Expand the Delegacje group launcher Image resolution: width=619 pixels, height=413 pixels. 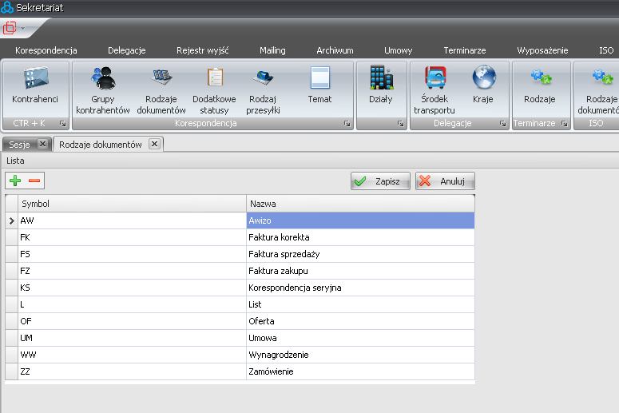(x=502, y=124)
